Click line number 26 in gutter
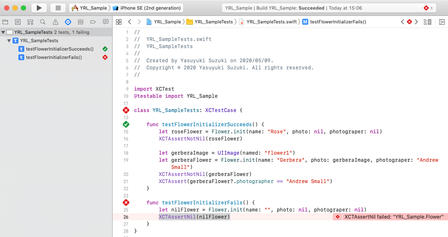The image size is (448, 237). pyautogui.click(x=126, y=217)
